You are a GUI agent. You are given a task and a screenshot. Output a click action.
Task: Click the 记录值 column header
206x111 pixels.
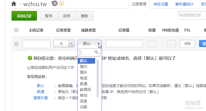point(124,30)
